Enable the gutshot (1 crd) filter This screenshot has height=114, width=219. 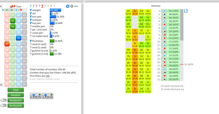pos(31,54)
